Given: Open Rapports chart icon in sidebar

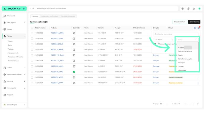Looking at the screenshot, I should click(x=5, y=95).
